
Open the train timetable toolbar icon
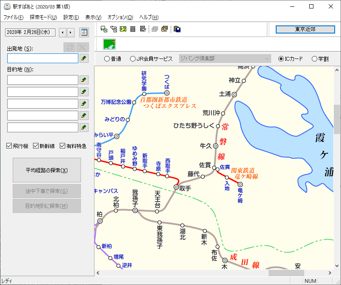click(104, 29)
